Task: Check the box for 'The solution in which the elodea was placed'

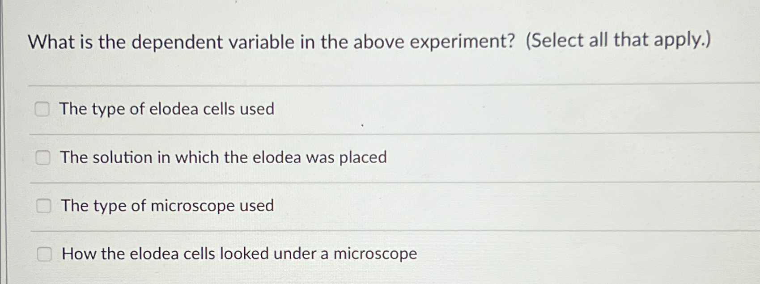Action: click(x=43, y=157)
